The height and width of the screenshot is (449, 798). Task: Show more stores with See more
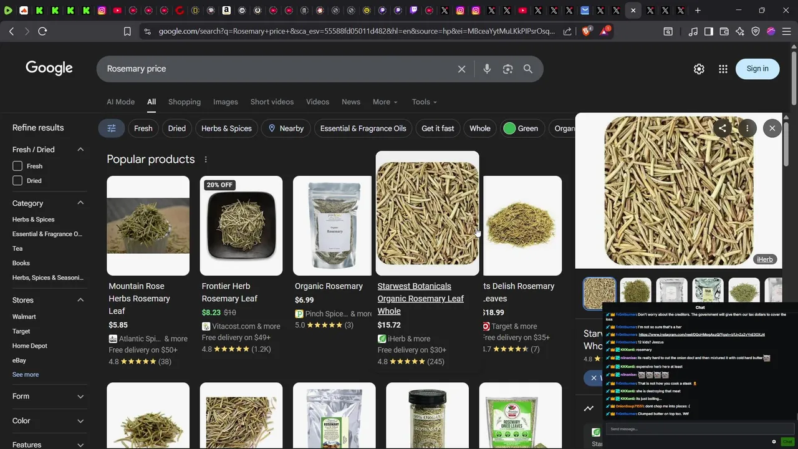26,374
